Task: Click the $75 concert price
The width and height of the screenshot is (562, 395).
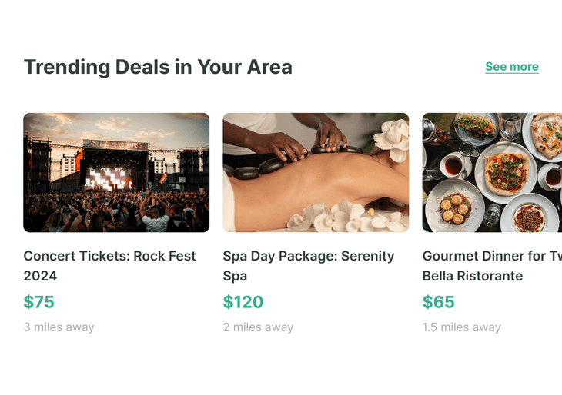Action: 39,302
